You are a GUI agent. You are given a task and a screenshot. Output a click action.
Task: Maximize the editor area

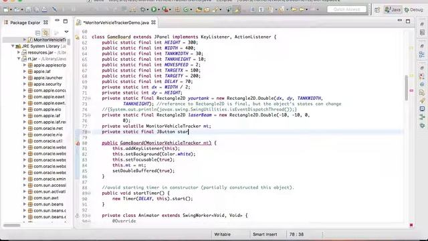pos(408,21)
